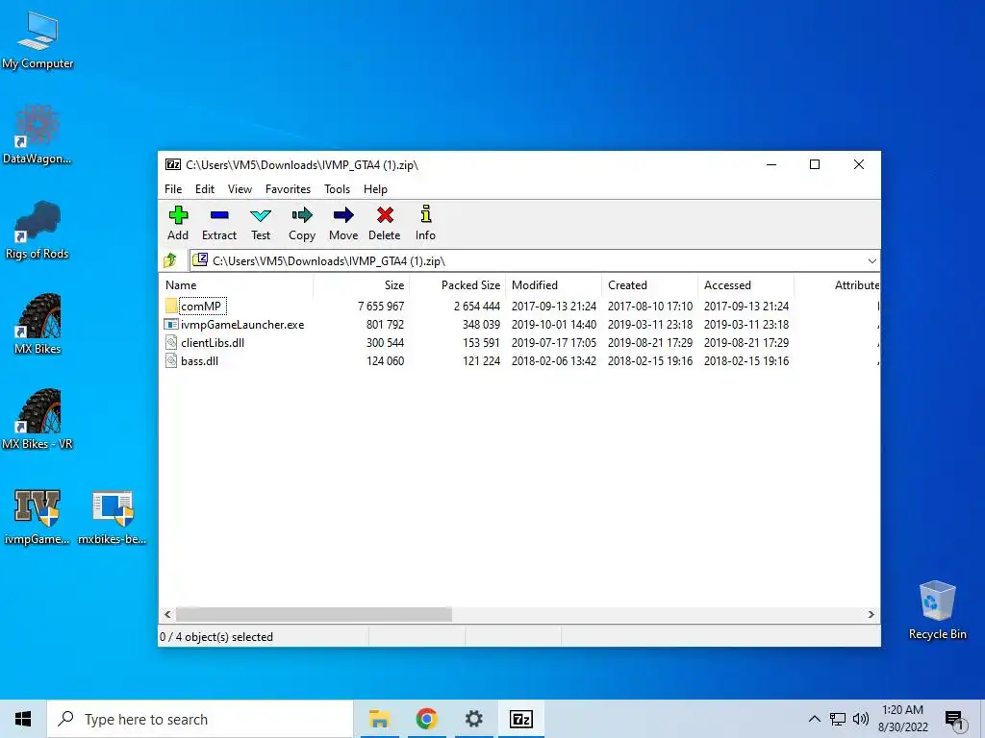Show hidden tray icons chevron
This screenshot has height=738, width=985.
click(x=814, y=719)
